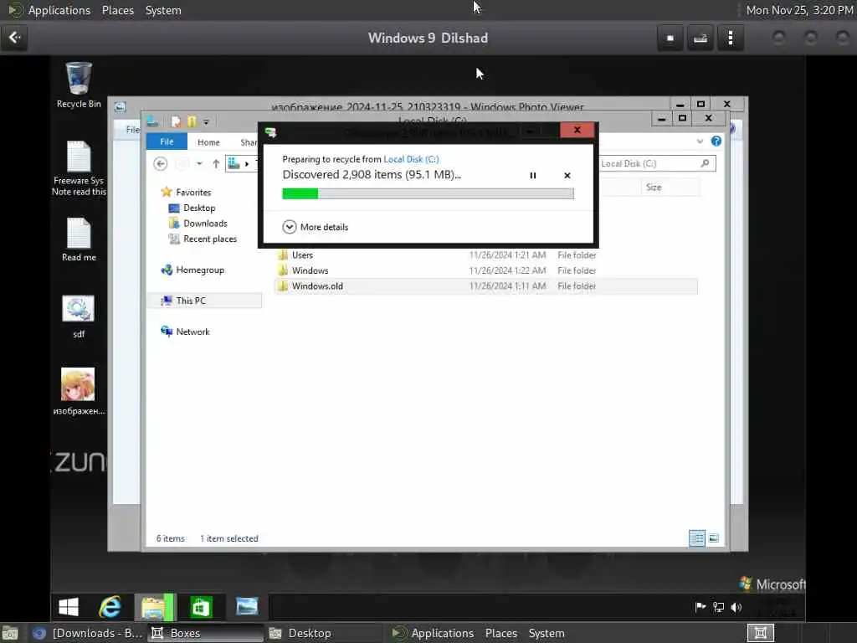Switch to the details view icon
This screenshot has width=857, height=643.
tap(697, 538)
